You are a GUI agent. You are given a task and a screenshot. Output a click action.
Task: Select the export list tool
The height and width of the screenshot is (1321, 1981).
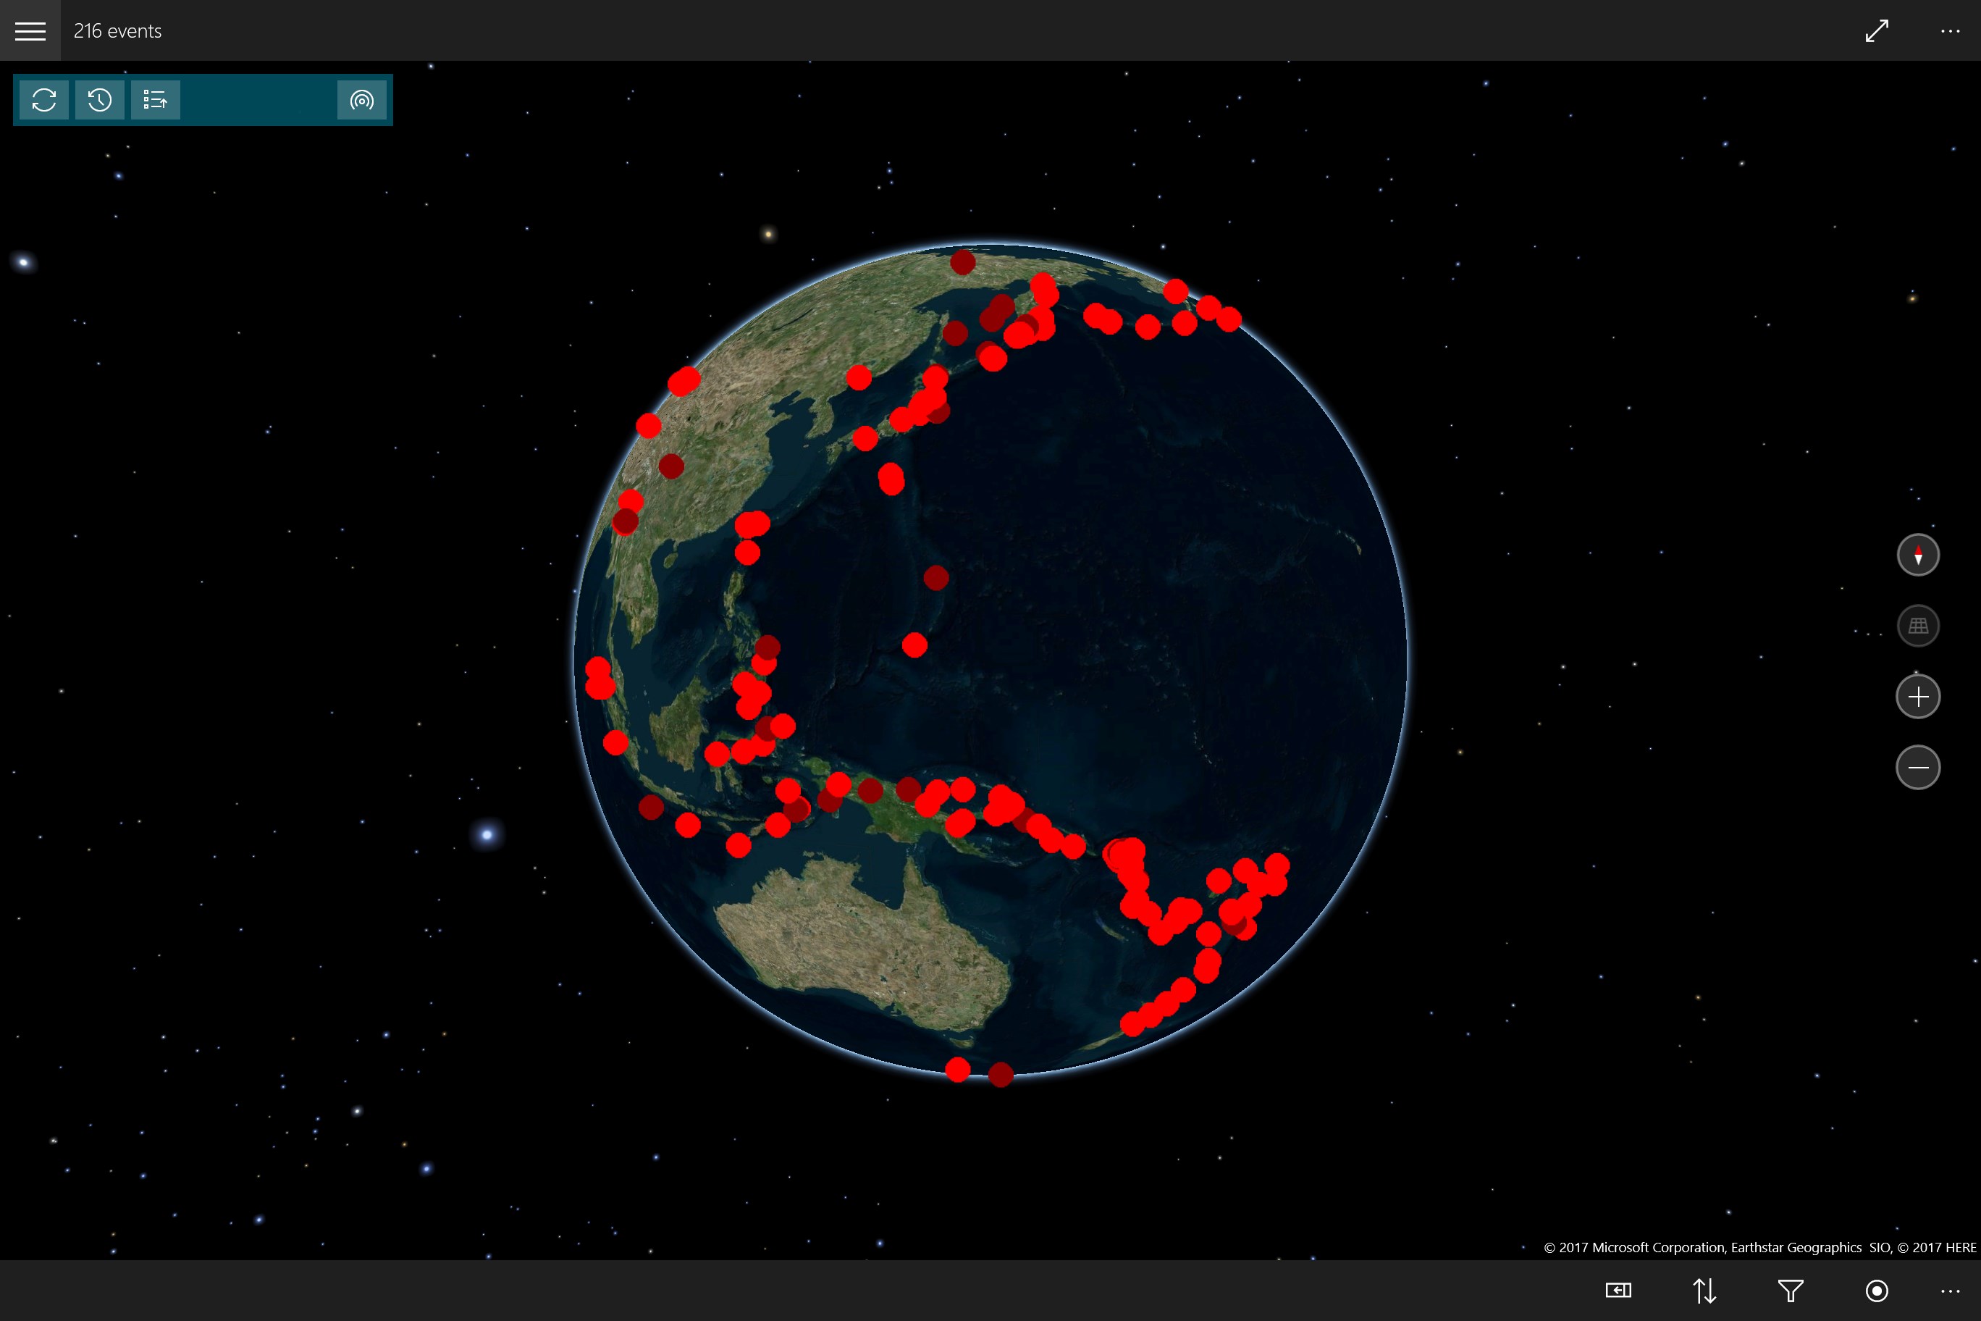[156, 99]
